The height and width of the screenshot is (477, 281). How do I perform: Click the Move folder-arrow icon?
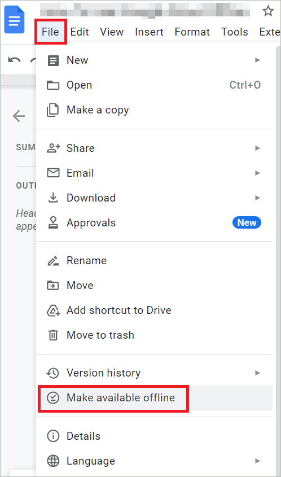point(53,286)
